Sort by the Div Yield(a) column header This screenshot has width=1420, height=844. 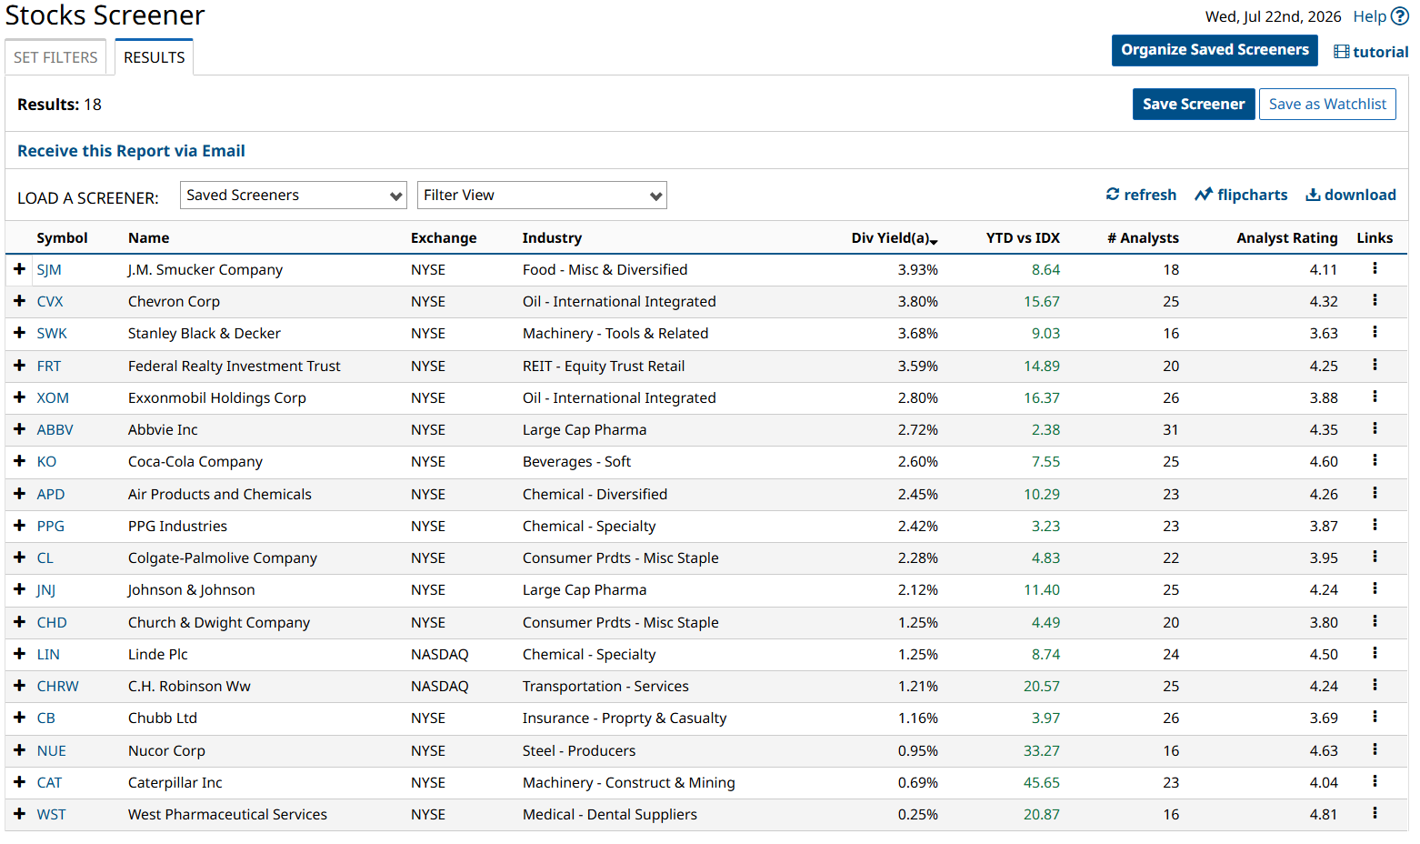tap(894, 238)
